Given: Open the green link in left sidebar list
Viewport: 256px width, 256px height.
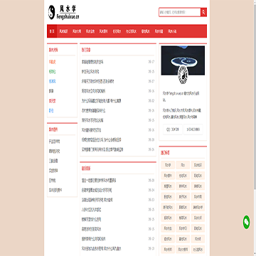Looking at the screenshot, I should point(52,72).
